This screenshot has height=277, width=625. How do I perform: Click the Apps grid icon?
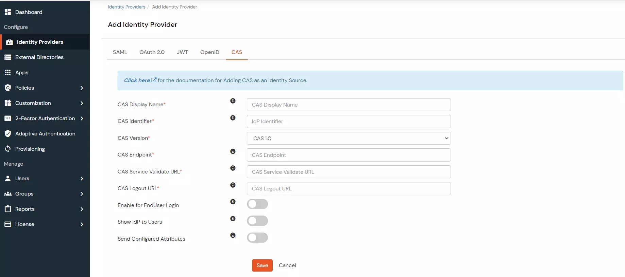(8, 73)
